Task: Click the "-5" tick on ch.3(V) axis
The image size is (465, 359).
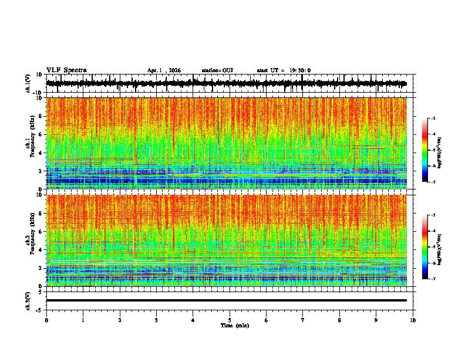Action: pos(39,310)
